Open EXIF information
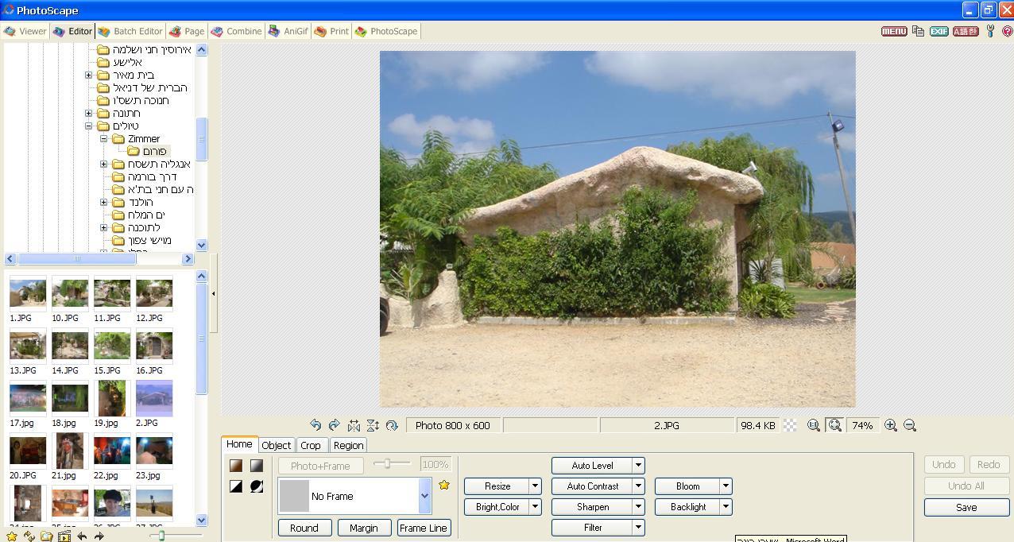 (x=939, y=31)
